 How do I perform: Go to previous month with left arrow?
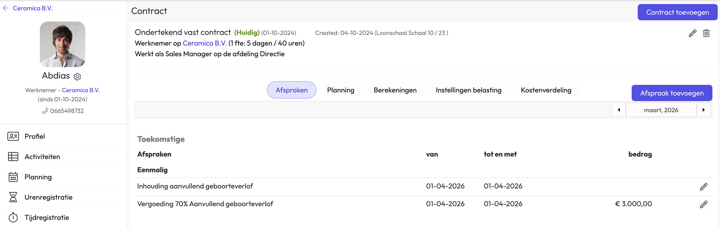(x=619, y=110)
